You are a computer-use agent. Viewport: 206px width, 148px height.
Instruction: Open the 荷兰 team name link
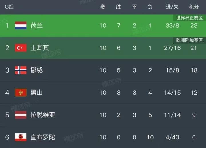point(37,25)
